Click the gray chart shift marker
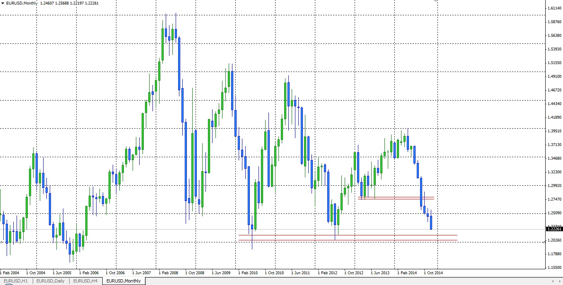The width and height of the screenshot is (563, 285). (435, 1)
